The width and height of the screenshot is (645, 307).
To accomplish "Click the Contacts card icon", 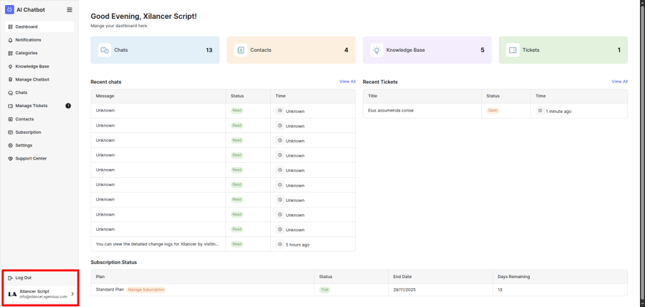I will pos(241,50).
